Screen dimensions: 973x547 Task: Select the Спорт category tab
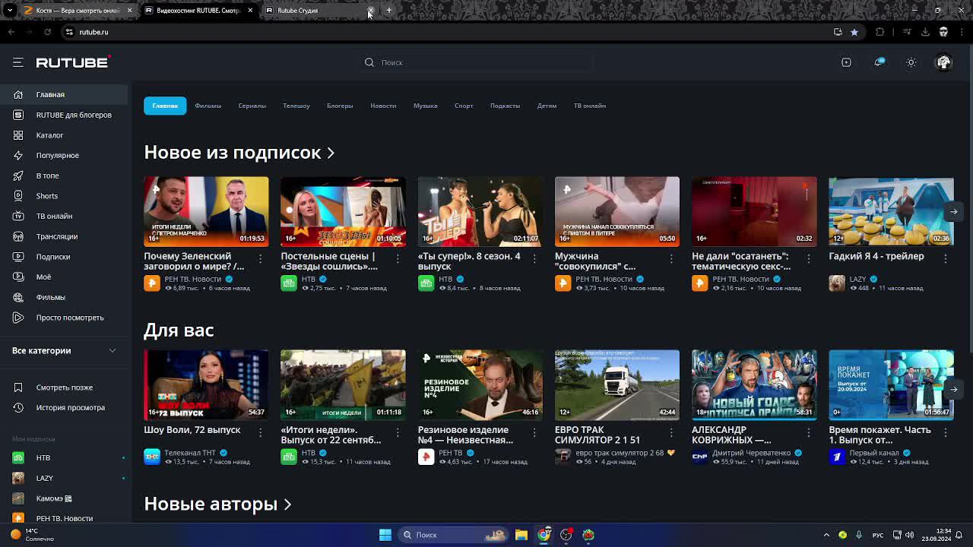coord(464,106)
